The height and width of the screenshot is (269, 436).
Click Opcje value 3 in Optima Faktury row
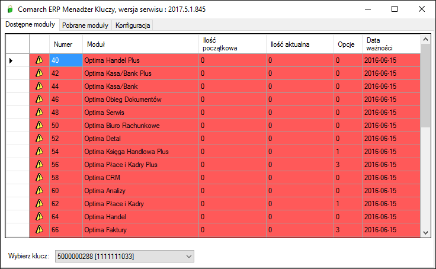pos(348,230)
